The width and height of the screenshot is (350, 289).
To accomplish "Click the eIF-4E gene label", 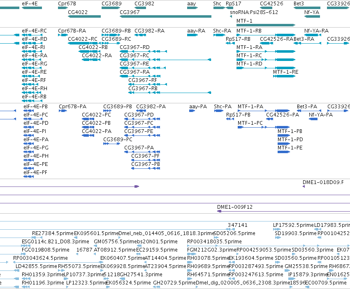I will (30, 4).
